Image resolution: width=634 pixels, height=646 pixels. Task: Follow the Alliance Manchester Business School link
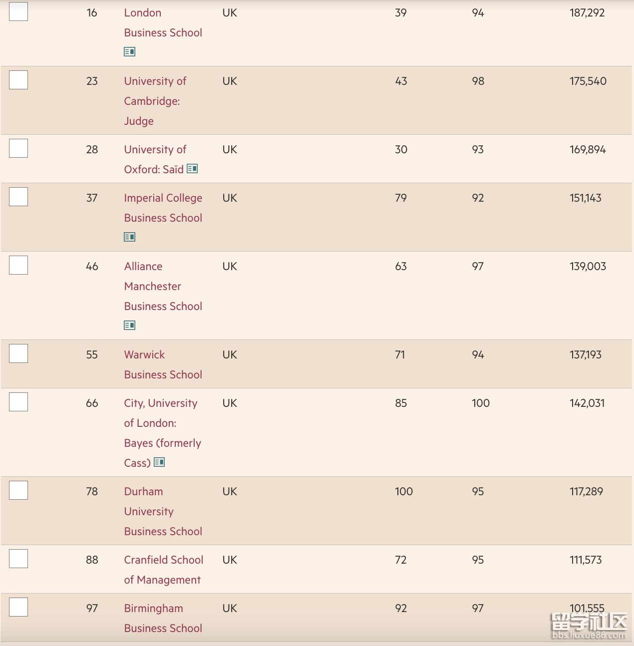(163, 286)
